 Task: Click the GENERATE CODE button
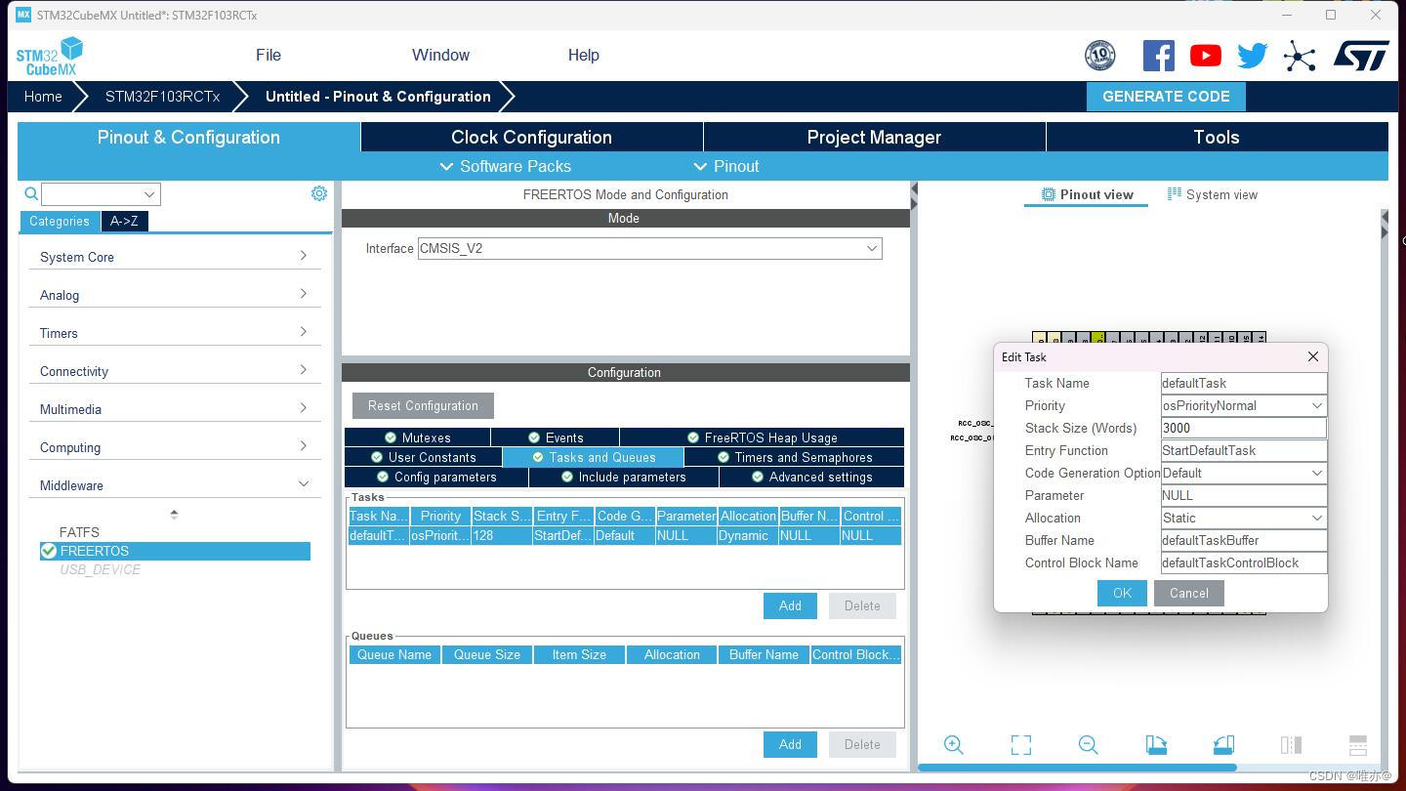coord(1166,97)
